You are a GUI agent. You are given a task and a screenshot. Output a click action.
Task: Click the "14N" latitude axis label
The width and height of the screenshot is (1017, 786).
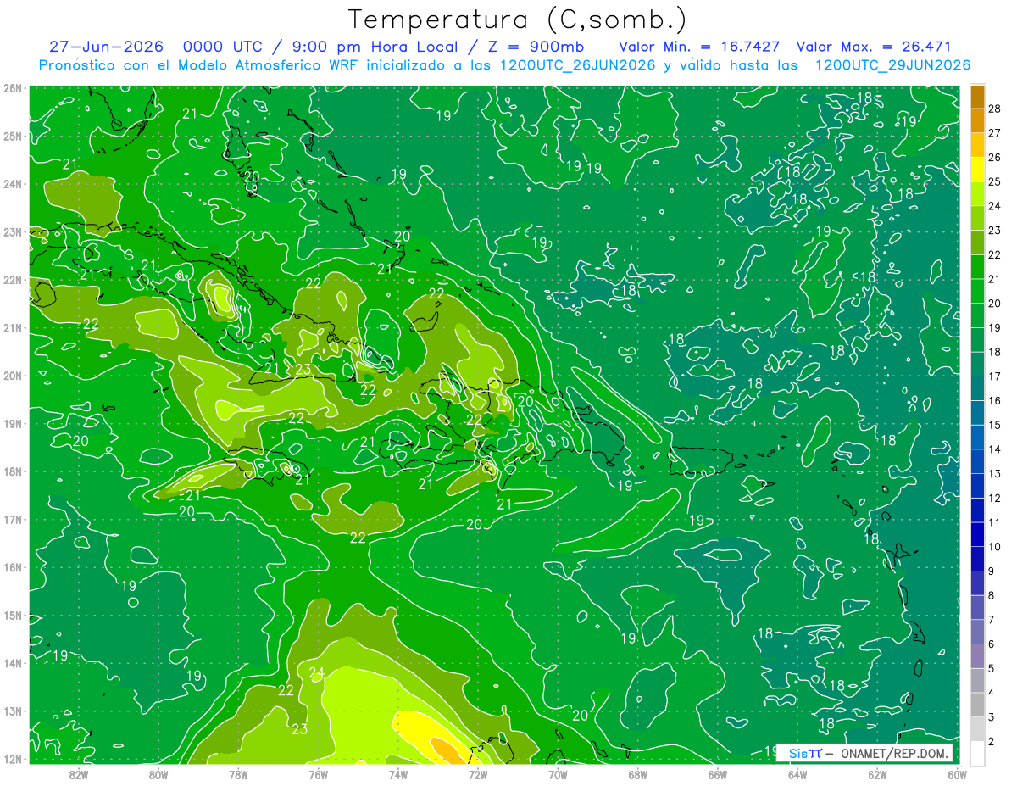point(12,663)
